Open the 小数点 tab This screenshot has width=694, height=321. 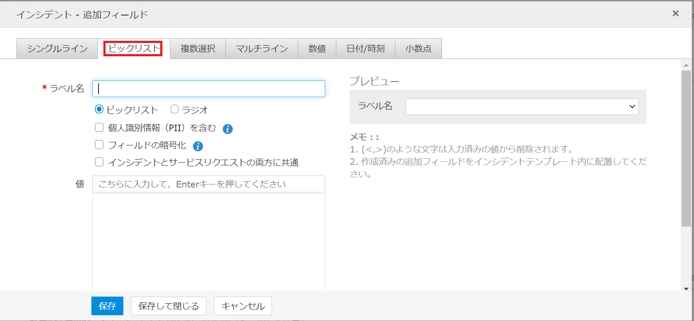418,49
